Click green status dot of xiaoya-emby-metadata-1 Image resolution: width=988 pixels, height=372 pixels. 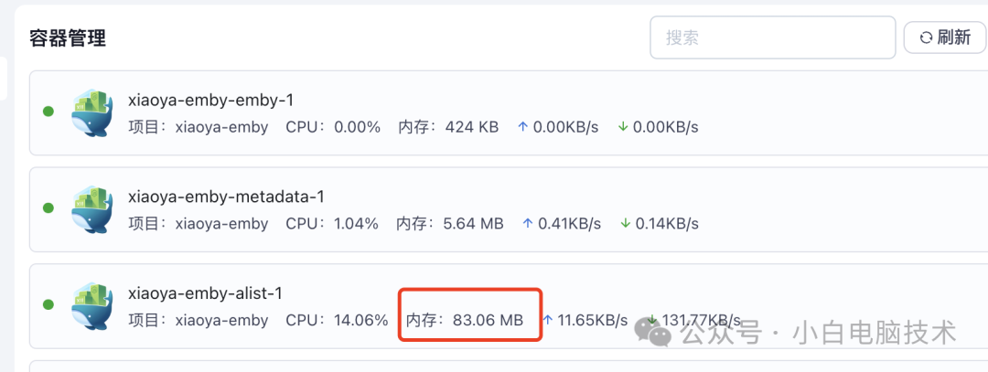pos(48,208)
